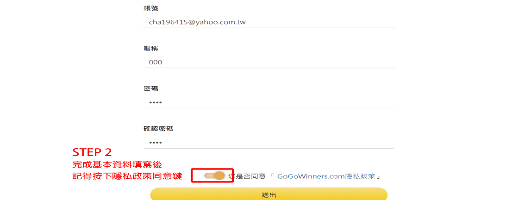Click the orange knob of the switch
The width and height of the screenshot is (511, 200).
(x=220, y=175)
